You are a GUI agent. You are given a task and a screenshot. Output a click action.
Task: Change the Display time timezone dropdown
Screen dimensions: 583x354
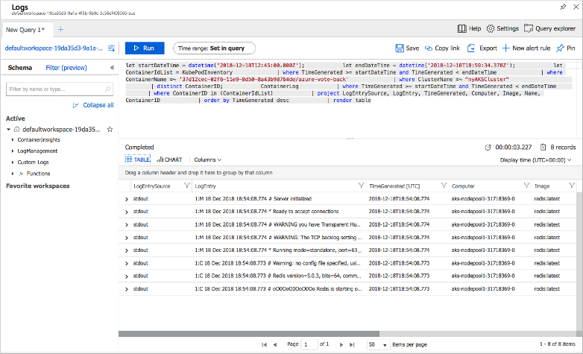pos(535,159)
